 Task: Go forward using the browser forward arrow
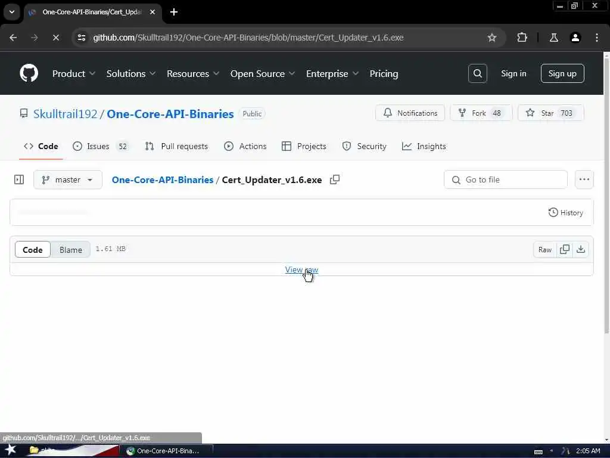(x=34, y=38)
